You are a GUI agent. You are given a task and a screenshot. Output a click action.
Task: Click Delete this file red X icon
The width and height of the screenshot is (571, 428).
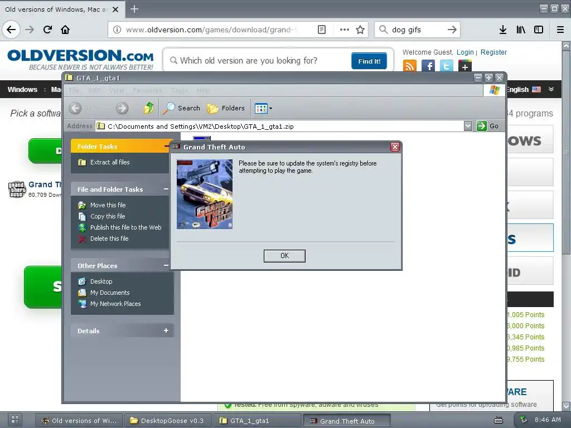pyautogui.click(x=83, y=239)
